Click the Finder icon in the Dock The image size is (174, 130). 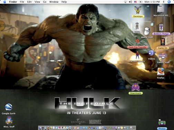[40, 128]
